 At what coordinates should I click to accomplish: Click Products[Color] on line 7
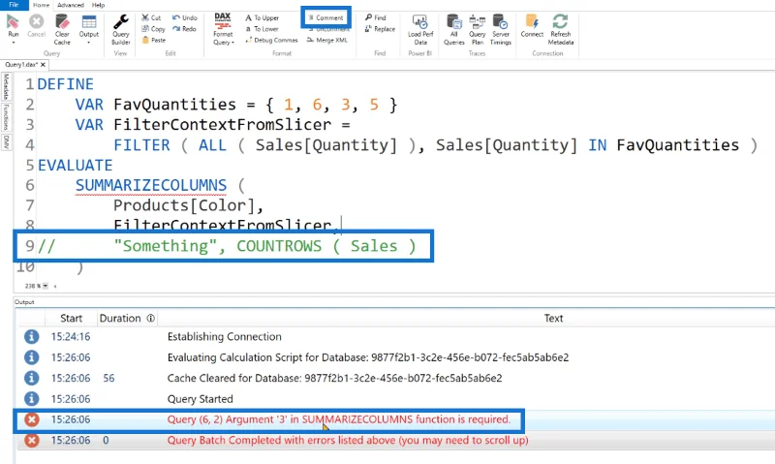185,205
